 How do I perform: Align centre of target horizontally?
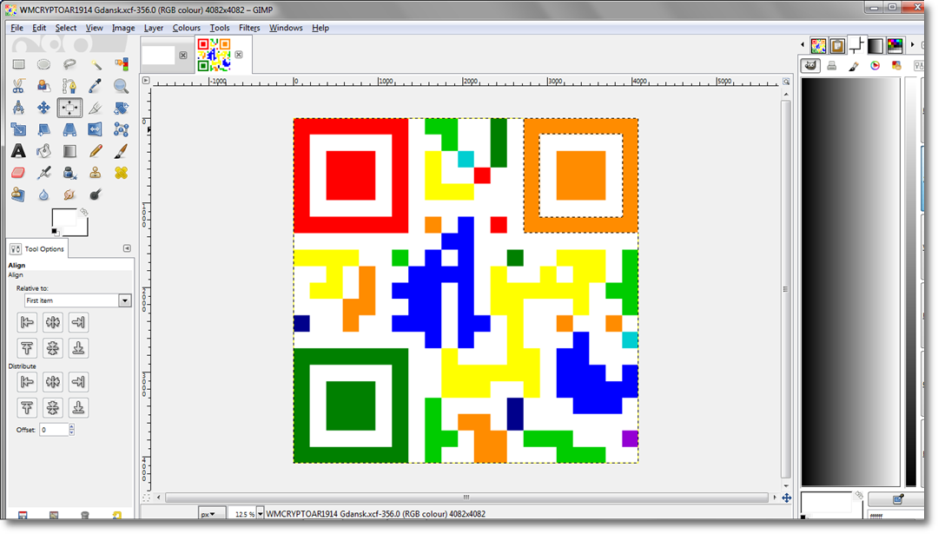click(53, 322)
